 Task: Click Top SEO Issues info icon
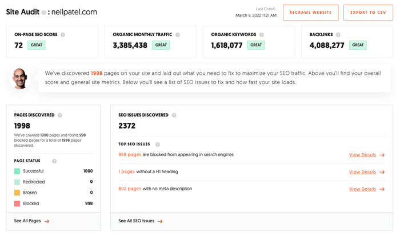(x=158, y=145)
